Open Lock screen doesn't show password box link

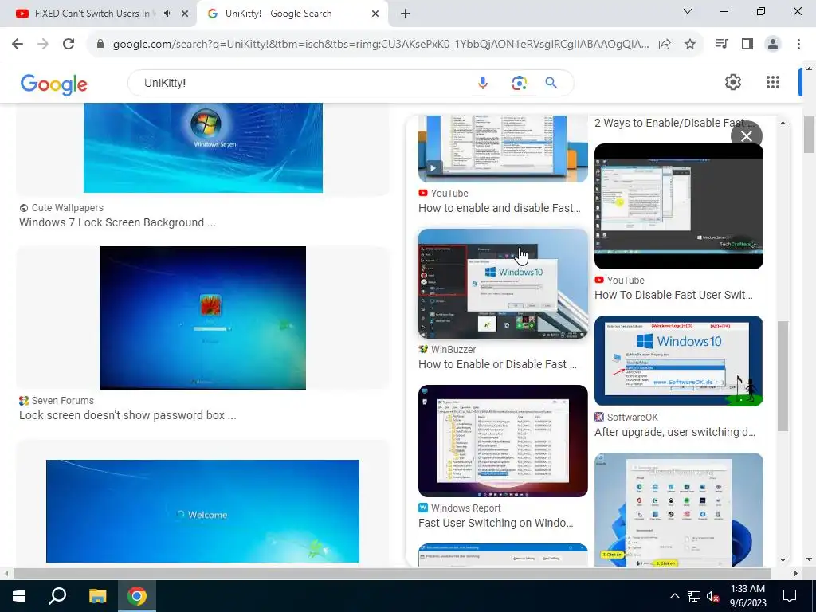[127, 415]
